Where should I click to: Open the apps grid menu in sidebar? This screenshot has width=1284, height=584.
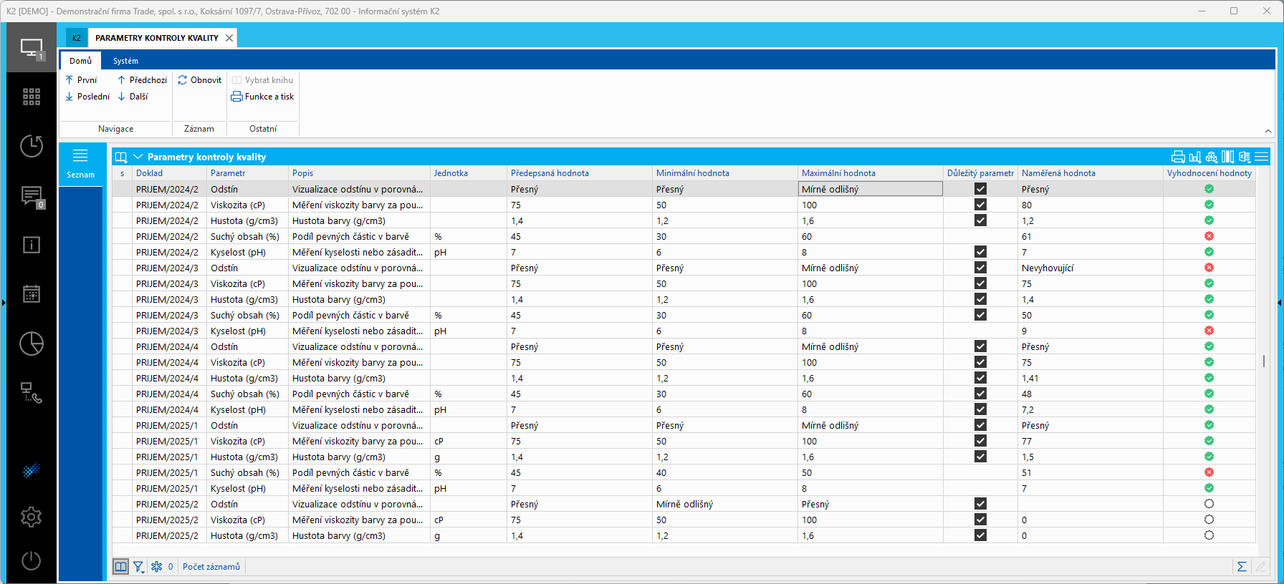pyautogui.click(x=32, y=97)
